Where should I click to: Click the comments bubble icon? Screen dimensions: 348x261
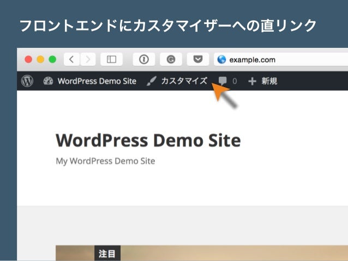click(223, 81)
